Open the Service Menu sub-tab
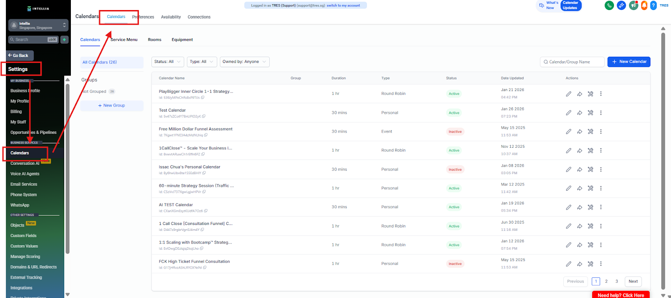 [x=124, y=39]
